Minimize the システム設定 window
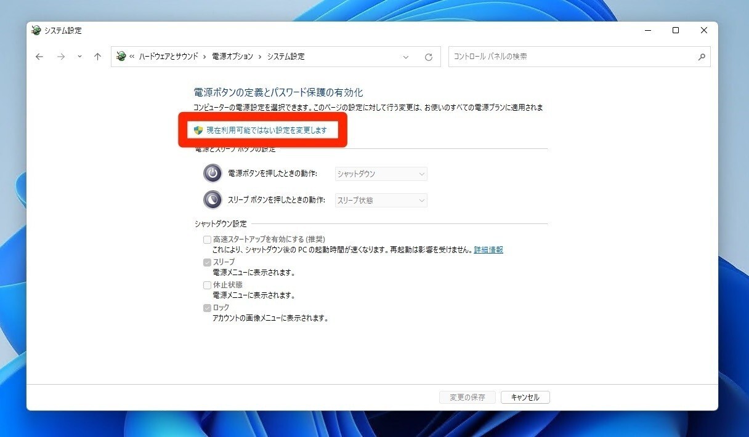Viewport: 749px width, 437px height. point(647,30)
